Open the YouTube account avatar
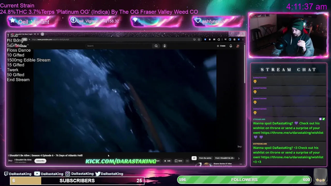The image size is (331, 186). pyautogui.click(x=238, y=46)
